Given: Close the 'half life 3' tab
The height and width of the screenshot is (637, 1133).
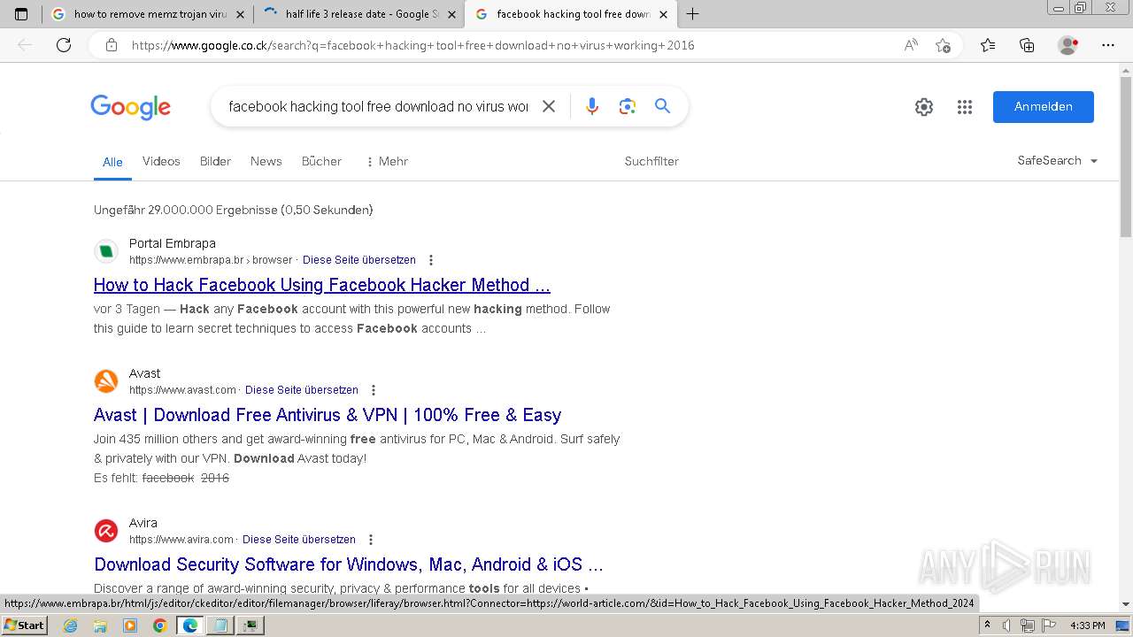Looking at the screenshot, I should click(451, 15).
